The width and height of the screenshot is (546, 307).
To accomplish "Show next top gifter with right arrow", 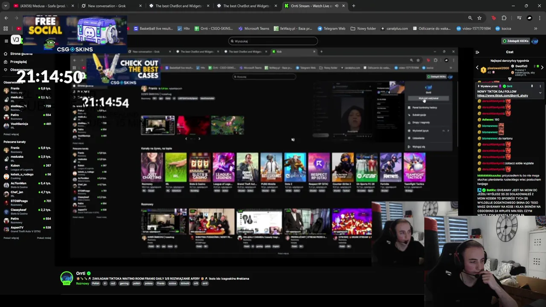I will tap(542, 67).
